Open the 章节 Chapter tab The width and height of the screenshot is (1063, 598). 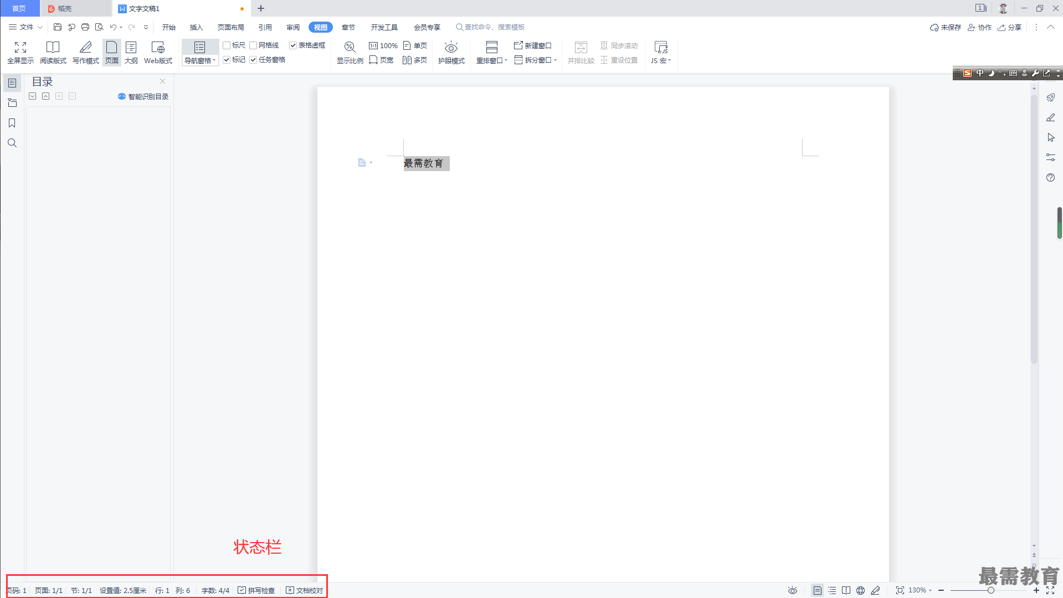coord(348,27)
